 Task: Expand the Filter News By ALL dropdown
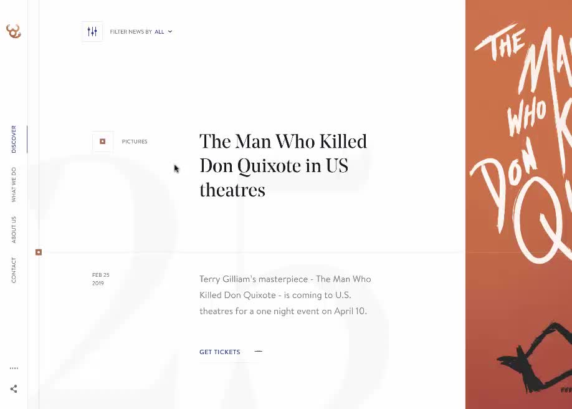[163, 32]
